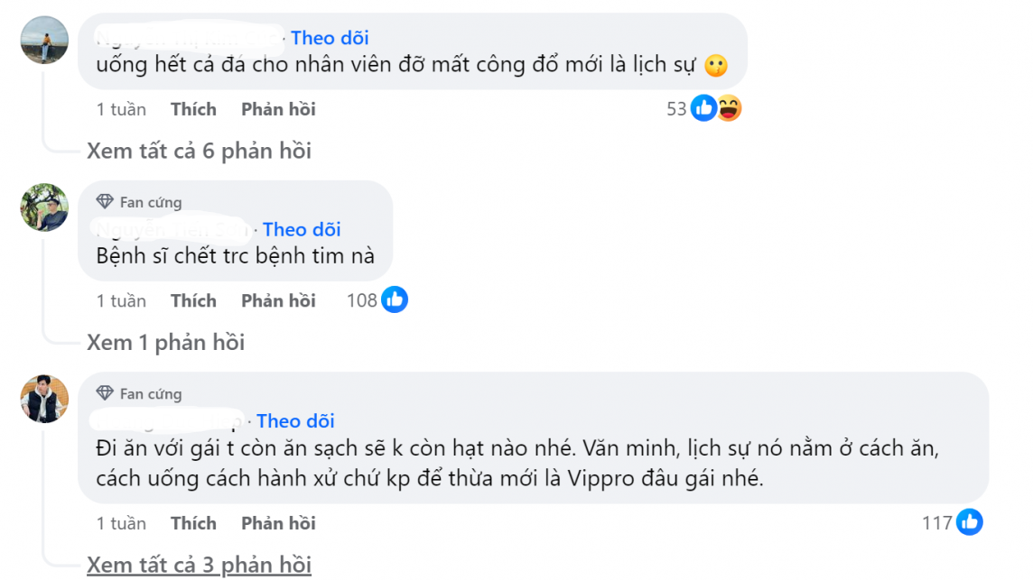The height and width of the screenshot is (580, 1033).
Task: Click "Theo dõi" on the second comment
Action: pyautogui.click(x=302, y=230)
